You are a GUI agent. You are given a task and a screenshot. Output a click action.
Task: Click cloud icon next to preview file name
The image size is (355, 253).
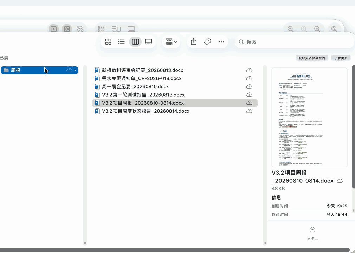(340, 181)
